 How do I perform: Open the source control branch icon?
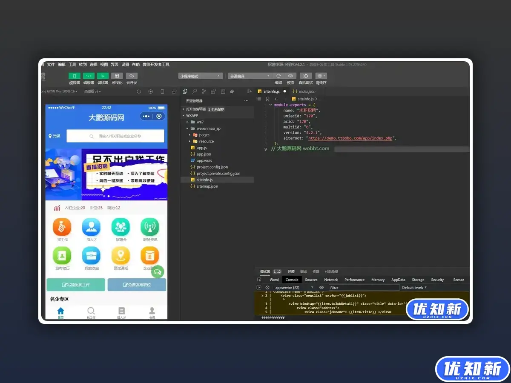204,91
